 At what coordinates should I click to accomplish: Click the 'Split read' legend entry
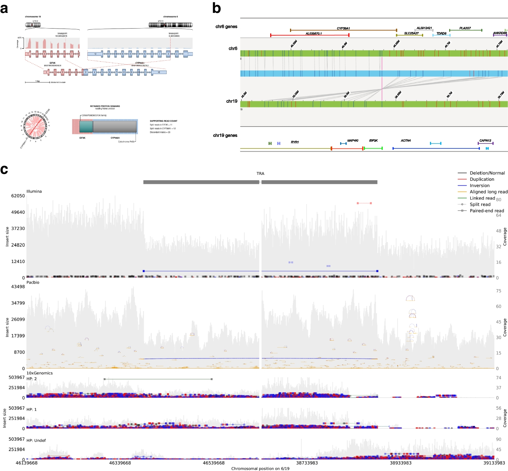tap(474, 204)
